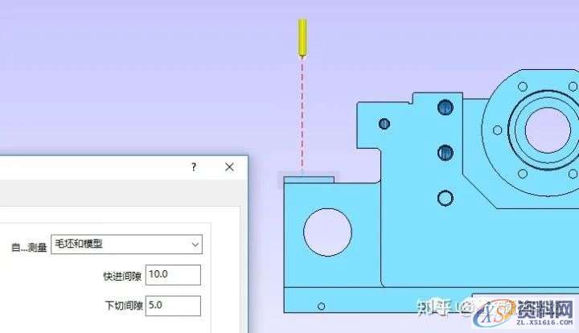The image size is (579, 333).
Task: Pick the bottom bolt hole on round flange
Action: pyautogui.click(x=523, y=172)
